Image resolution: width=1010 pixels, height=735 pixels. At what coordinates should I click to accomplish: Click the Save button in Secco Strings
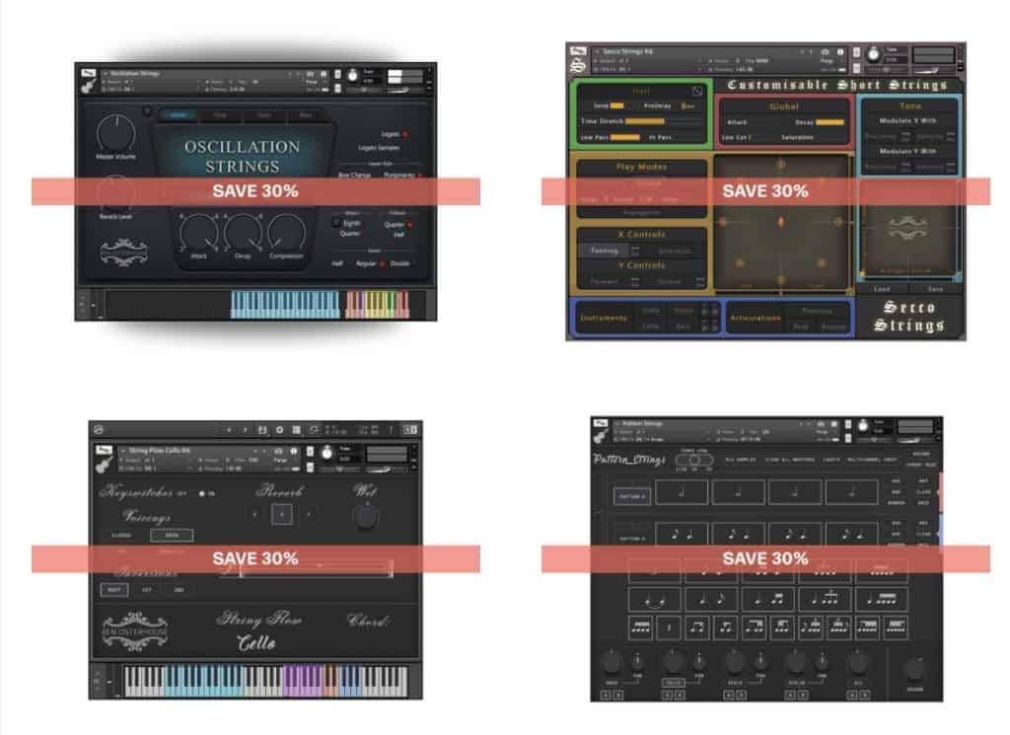[x=935, y=289]
